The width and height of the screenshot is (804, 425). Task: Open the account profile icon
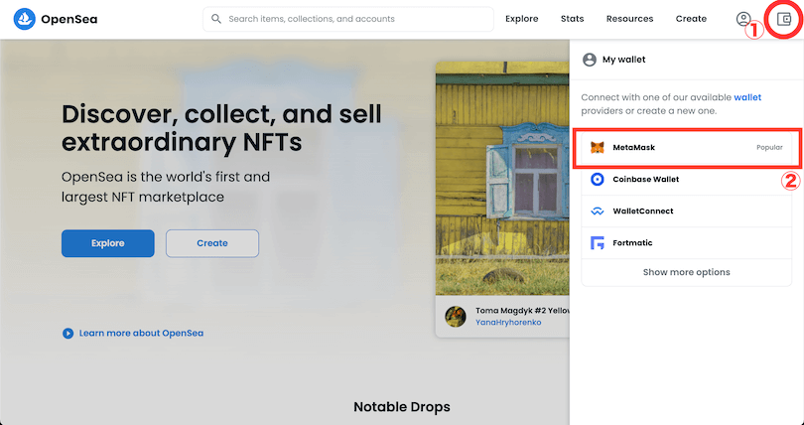tap(743, 19)
